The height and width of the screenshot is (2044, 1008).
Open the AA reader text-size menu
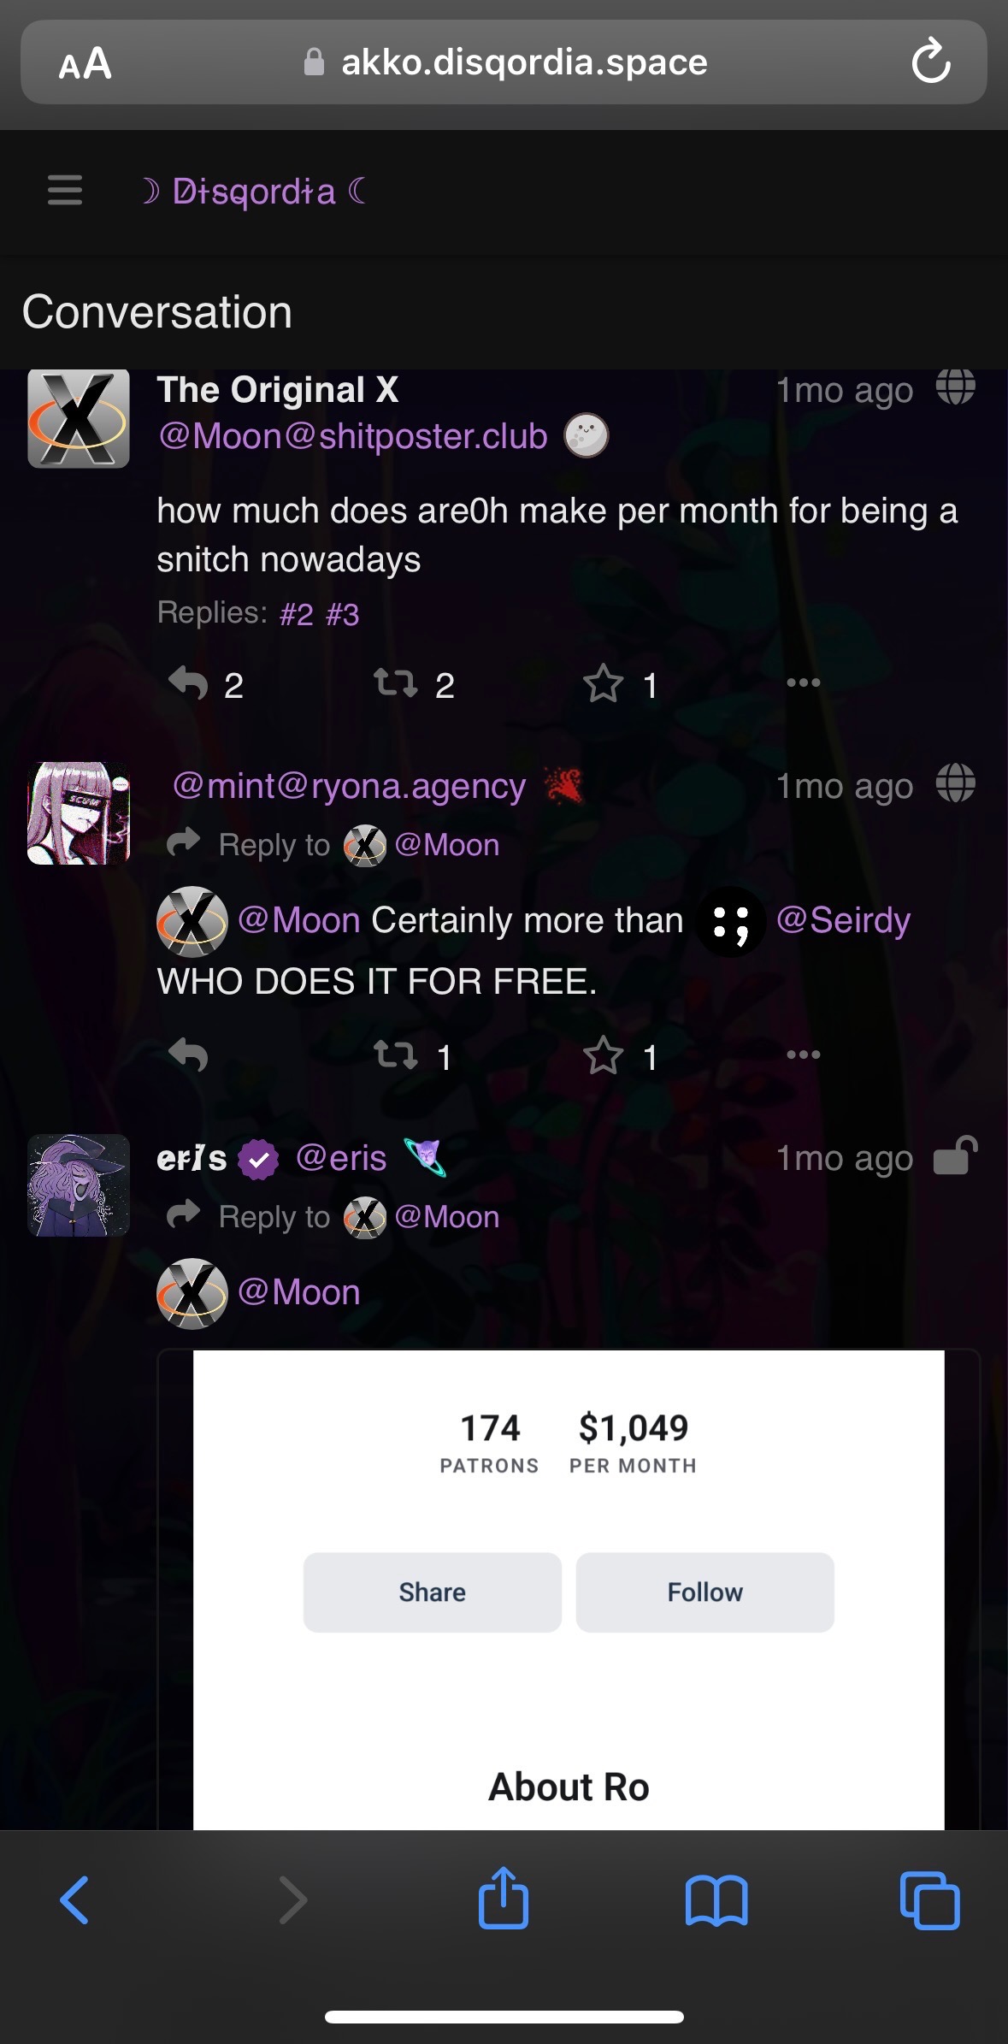[85, 63]
